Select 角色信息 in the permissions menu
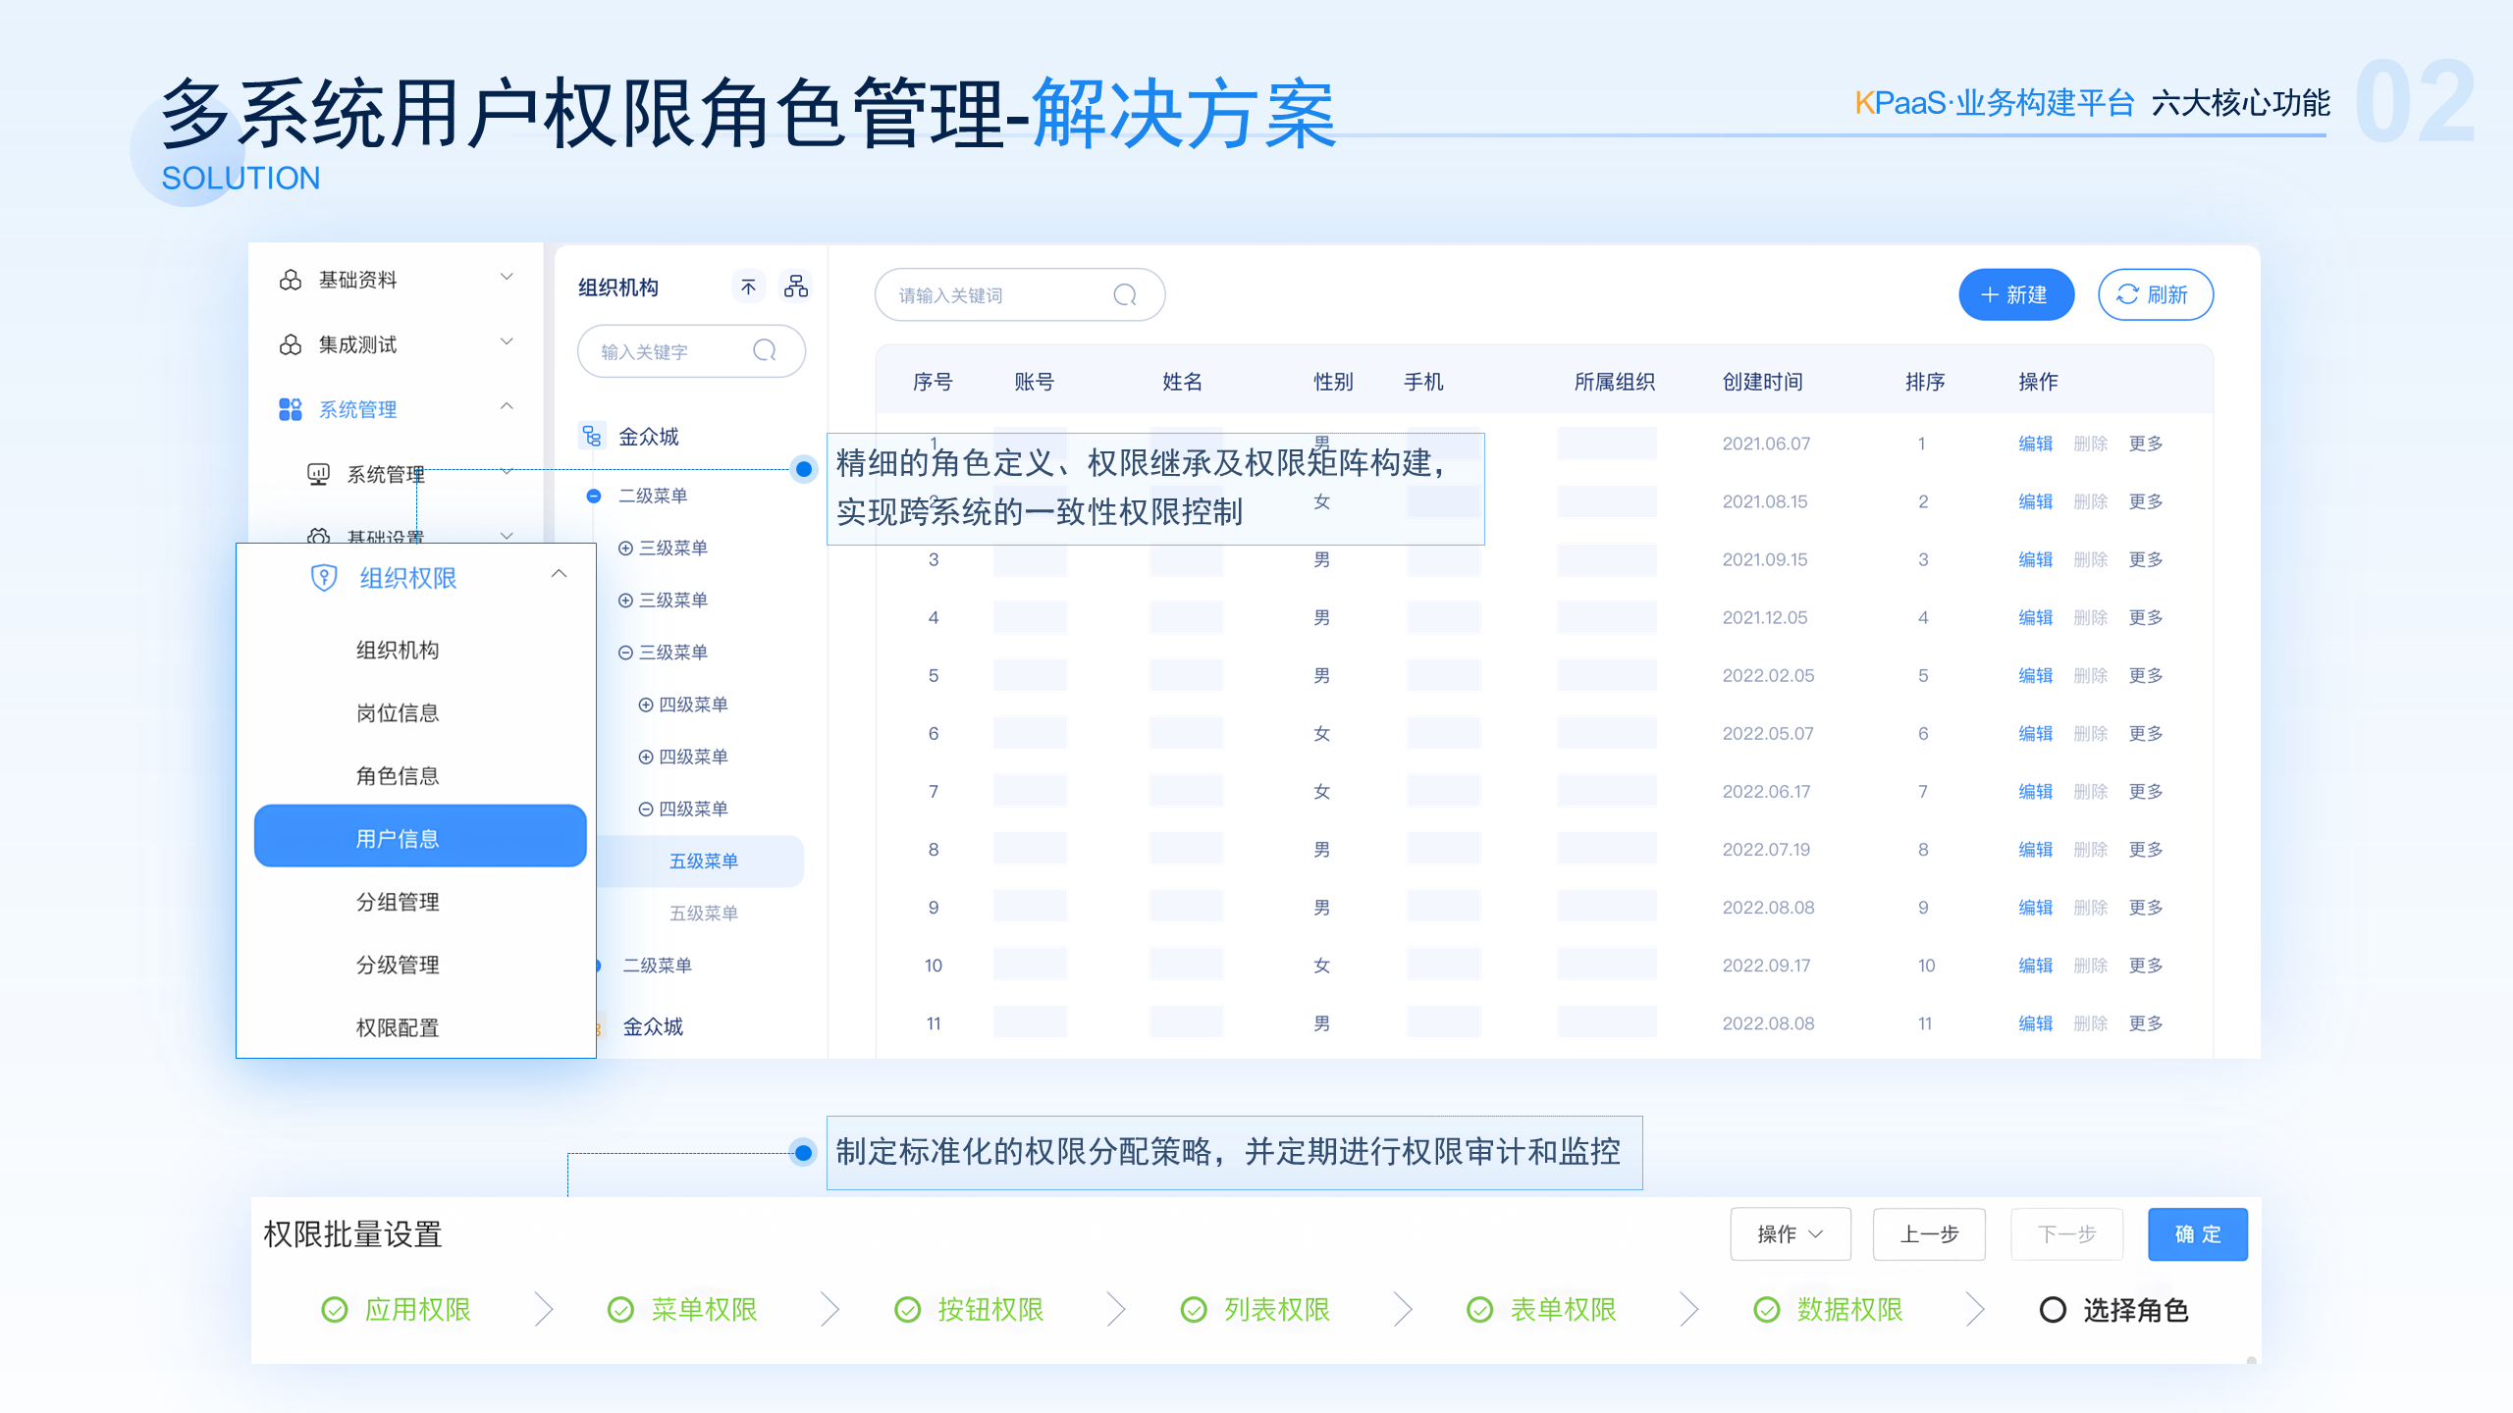Screen dimensions: 2513x1413 point(398,776)
